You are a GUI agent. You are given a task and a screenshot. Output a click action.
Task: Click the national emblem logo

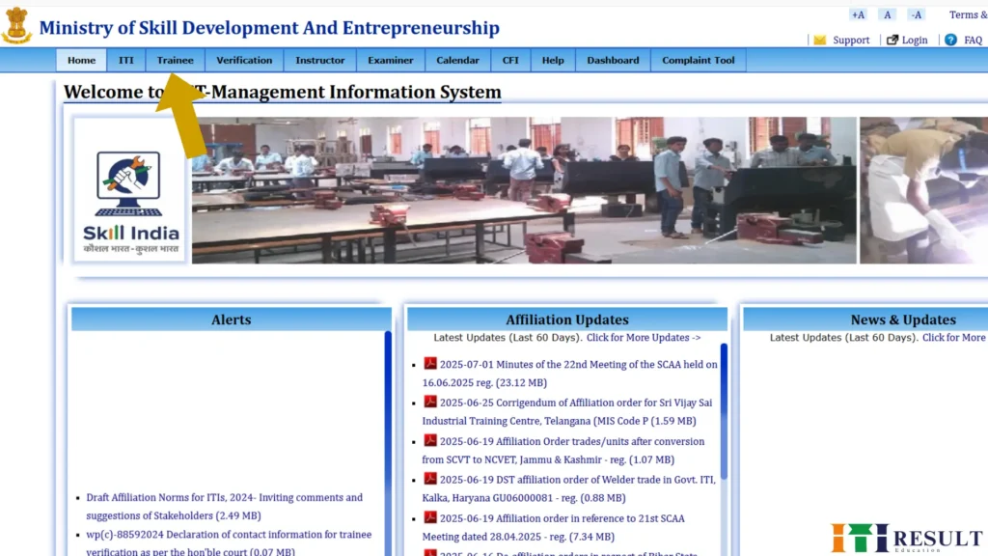(x=15, y=25)
